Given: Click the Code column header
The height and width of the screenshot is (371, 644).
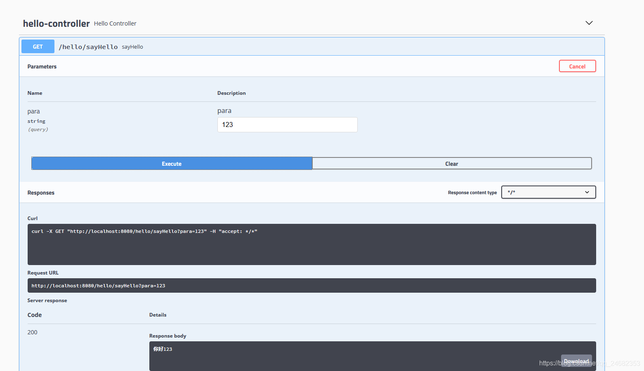Looking at the screenshot, I should tap(35, 315).
